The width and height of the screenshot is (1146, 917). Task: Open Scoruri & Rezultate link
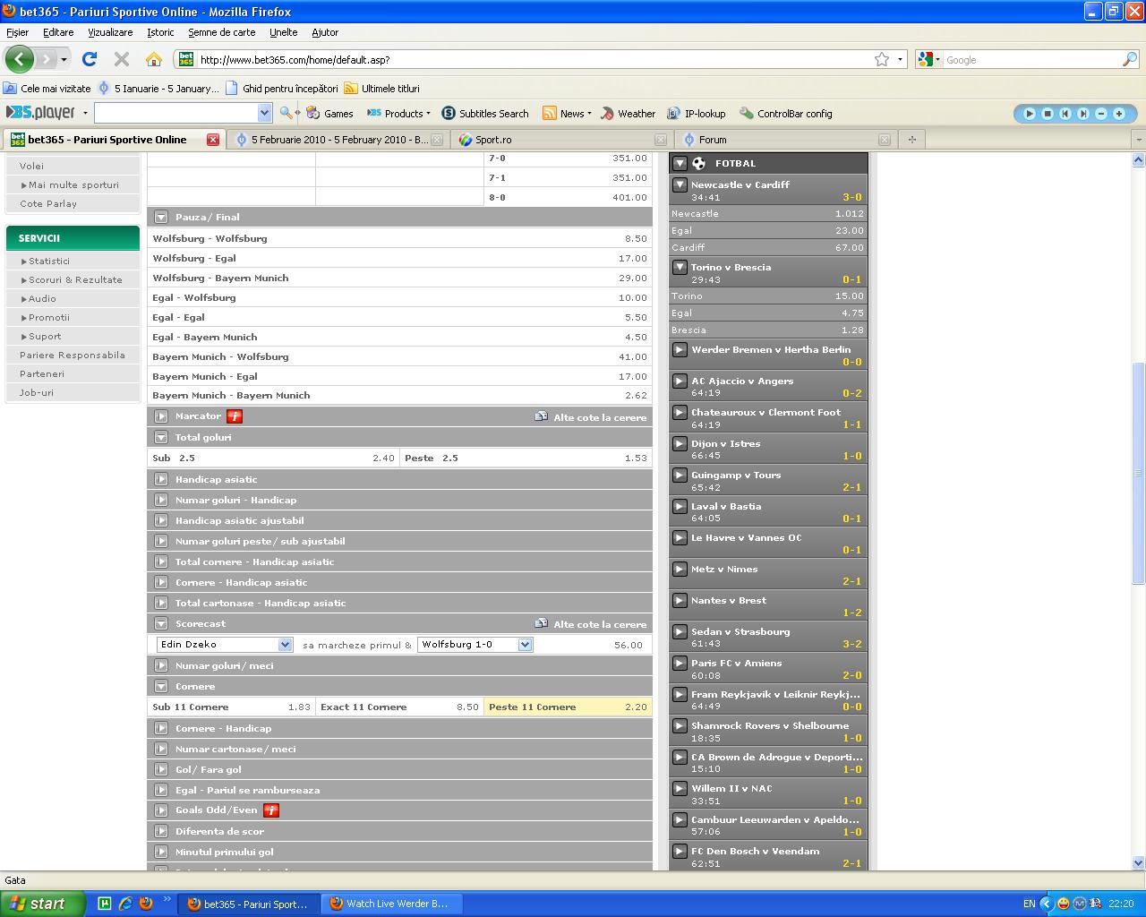pos(75,280)
